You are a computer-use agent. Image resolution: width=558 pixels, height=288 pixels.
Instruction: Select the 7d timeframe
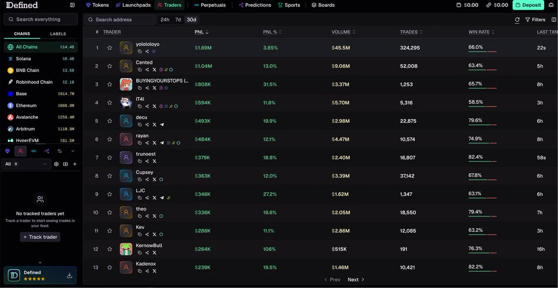(x=178, y=20)
